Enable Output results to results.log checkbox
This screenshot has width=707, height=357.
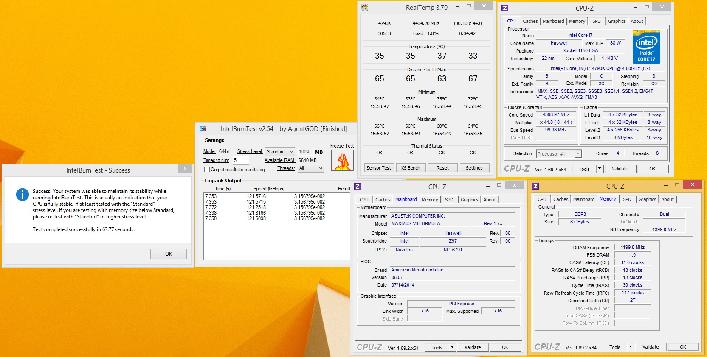pyautogui.click(x=207, y=170)
